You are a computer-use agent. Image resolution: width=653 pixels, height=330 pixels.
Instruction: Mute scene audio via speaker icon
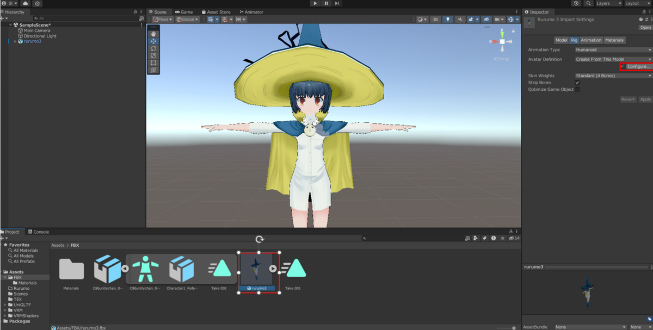(460, 19)
